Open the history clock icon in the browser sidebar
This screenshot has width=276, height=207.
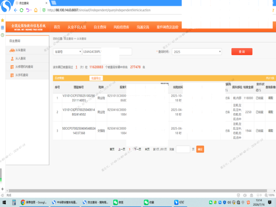pos(2,35)
